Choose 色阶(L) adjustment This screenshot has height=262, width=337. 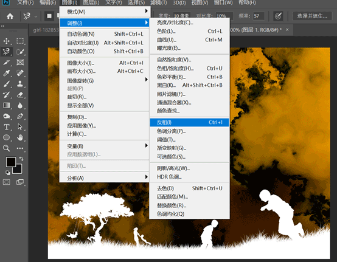click(x=189, y=31)
